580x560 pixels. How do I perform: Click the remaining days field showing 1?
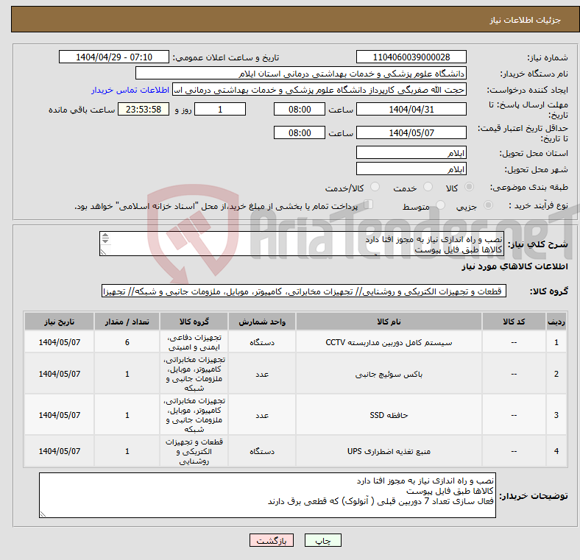click(220, 109)
